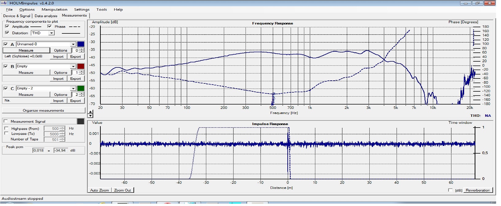Click the dark red swatch for measurement B
The width and height of the screenshot is (501, 206).
[81, 66]
